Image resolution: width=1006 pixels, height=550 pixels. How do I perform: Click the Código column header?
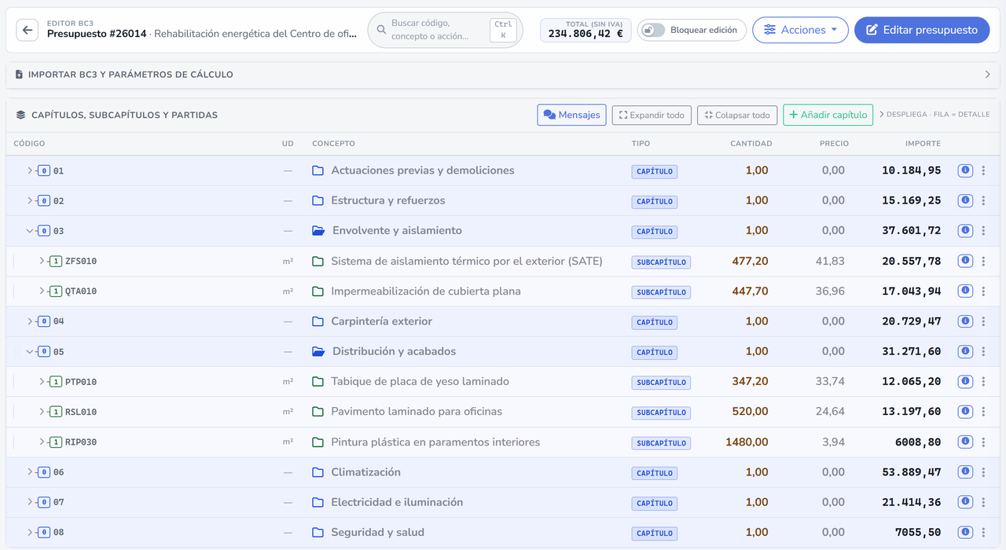[29, 144]
